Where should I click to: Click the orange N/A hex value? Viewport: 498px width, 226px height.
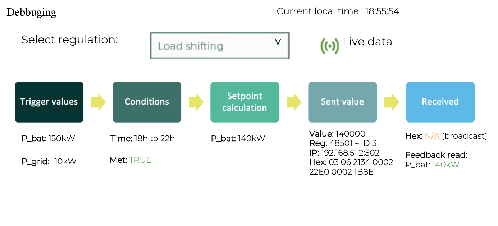(432, 136)
